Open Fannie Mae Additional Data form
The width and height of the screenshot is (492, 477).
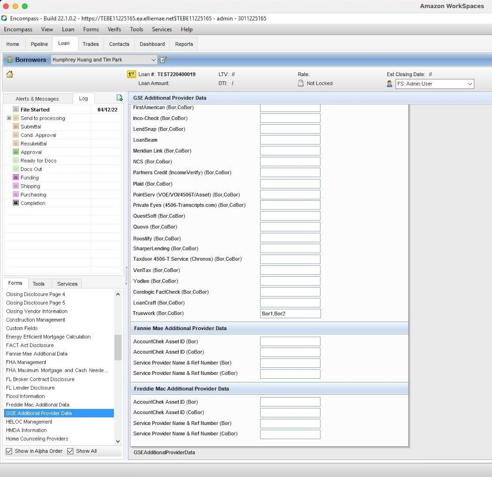tap(37, 354)
